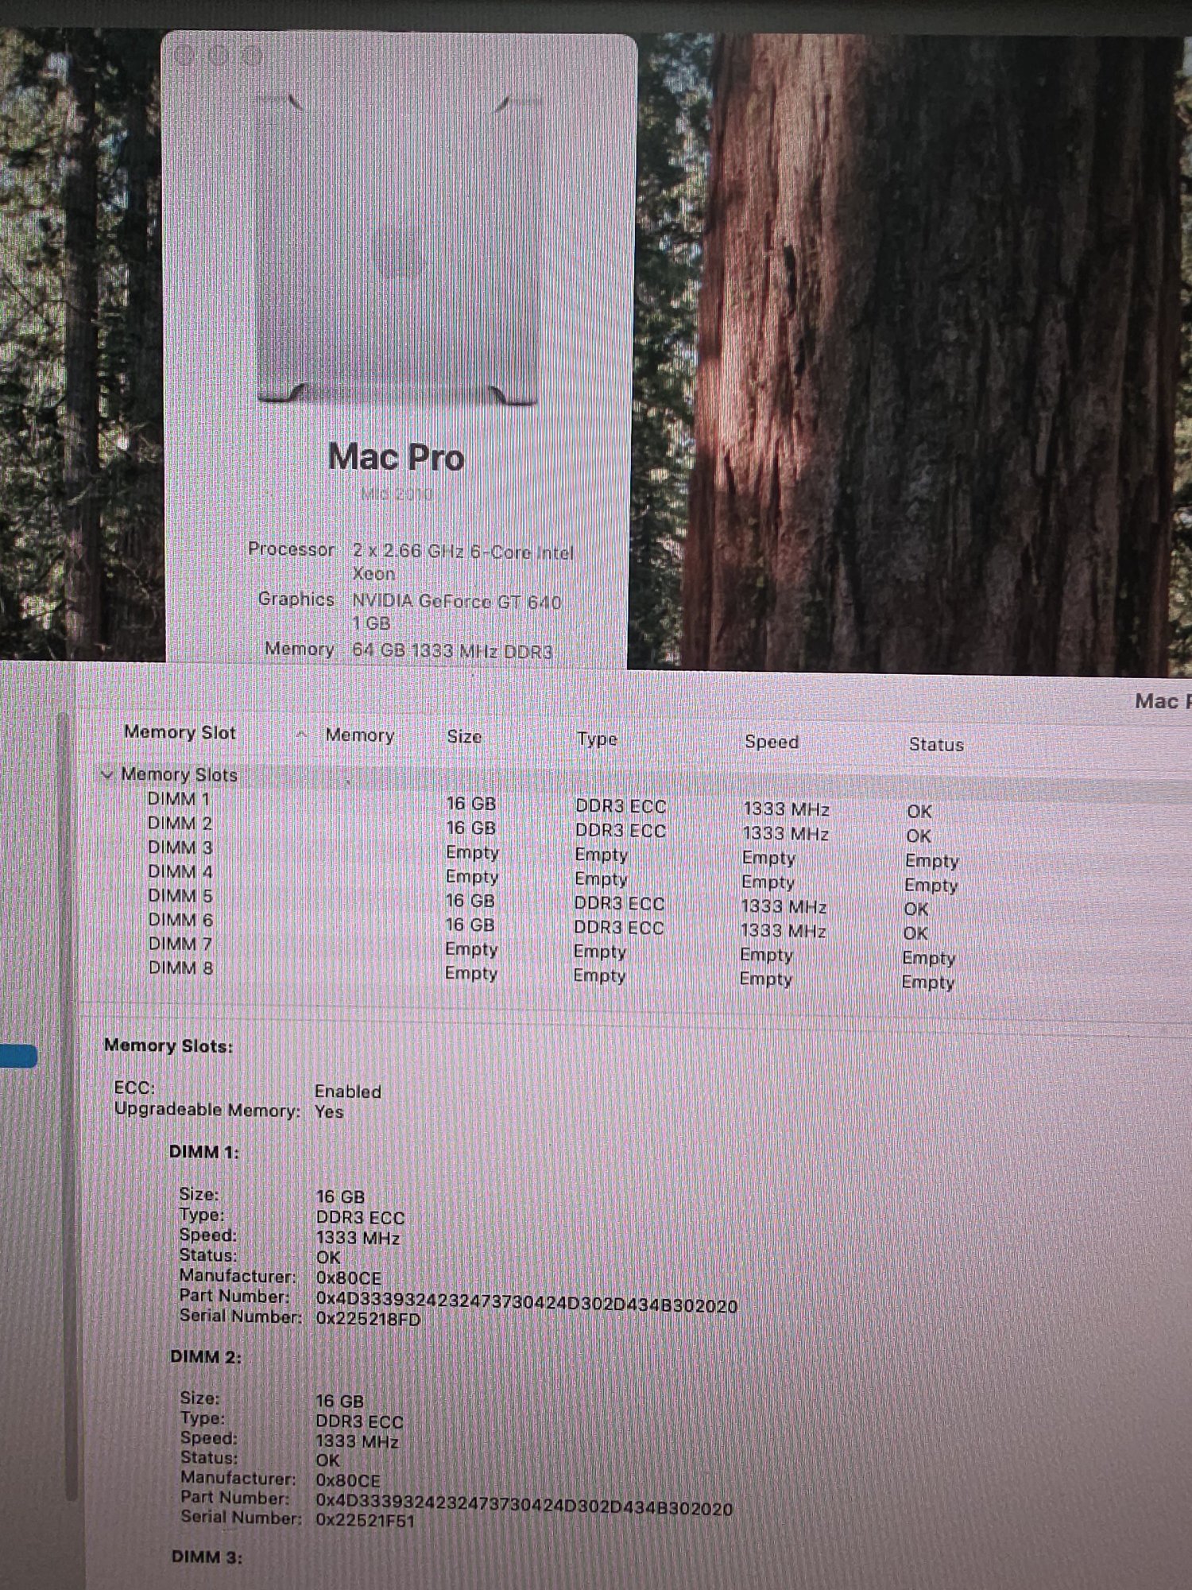Click the Status column header
The width and height of the screenshot is (1192, 1590).
(935, 745)
